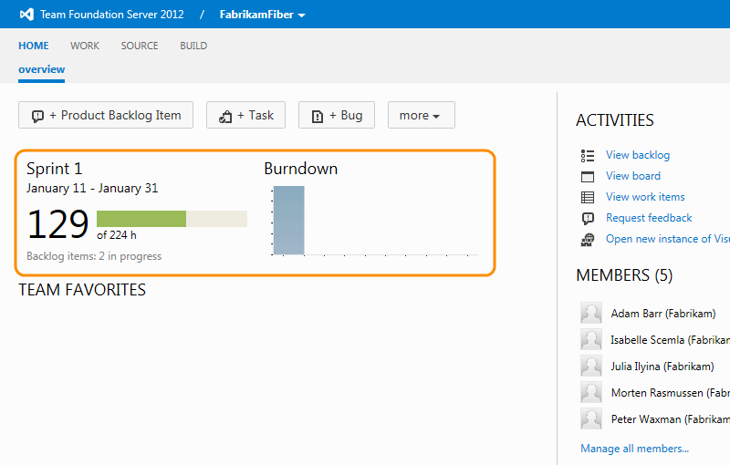Viewport: 730px width, 465px height.
Task: Create a new Task
Action: pos(245,115)
